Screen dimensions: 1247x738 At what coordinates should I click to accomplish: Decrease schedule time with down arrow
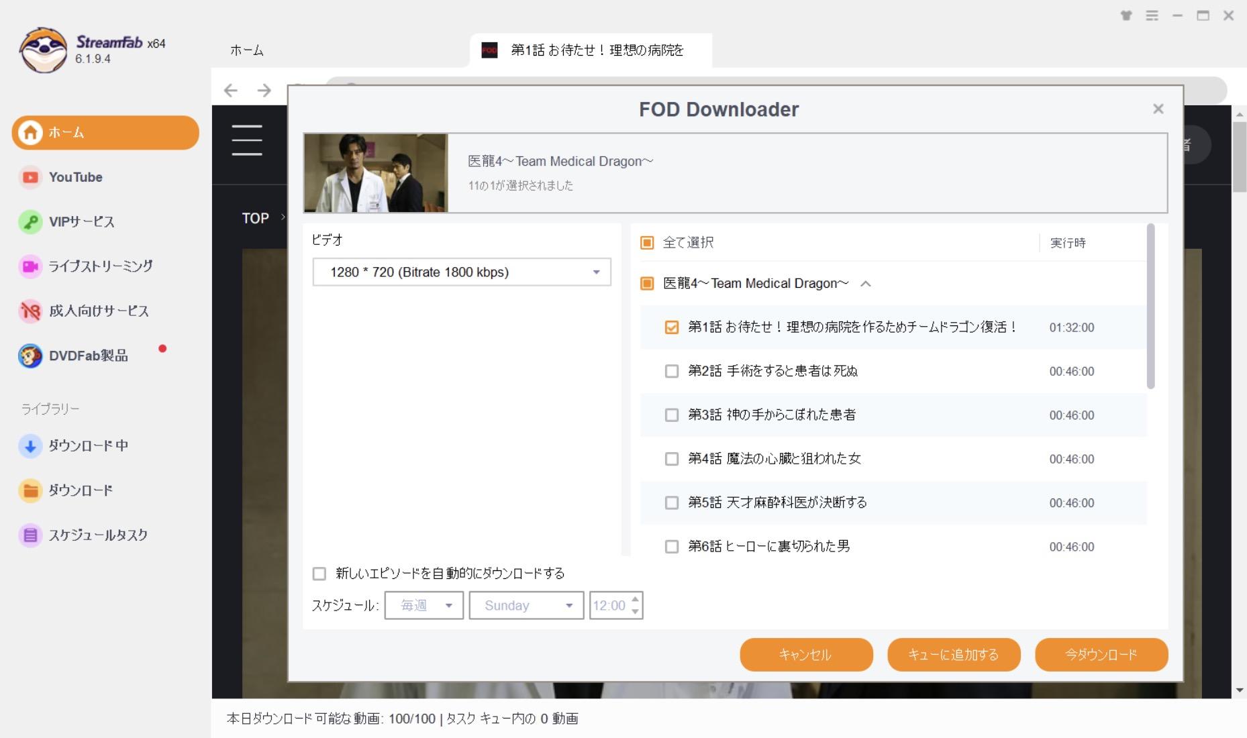[x=635, y=611]
